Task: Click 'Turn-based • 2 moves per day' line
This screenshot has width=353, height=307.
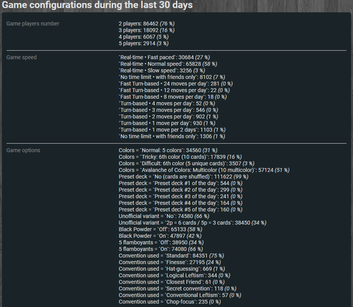Action: [x=169, y=116]
